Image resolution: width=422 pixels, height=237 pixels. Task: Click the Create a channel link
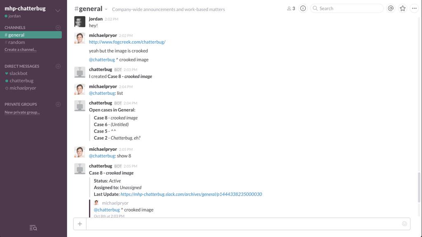pos(21,50)
